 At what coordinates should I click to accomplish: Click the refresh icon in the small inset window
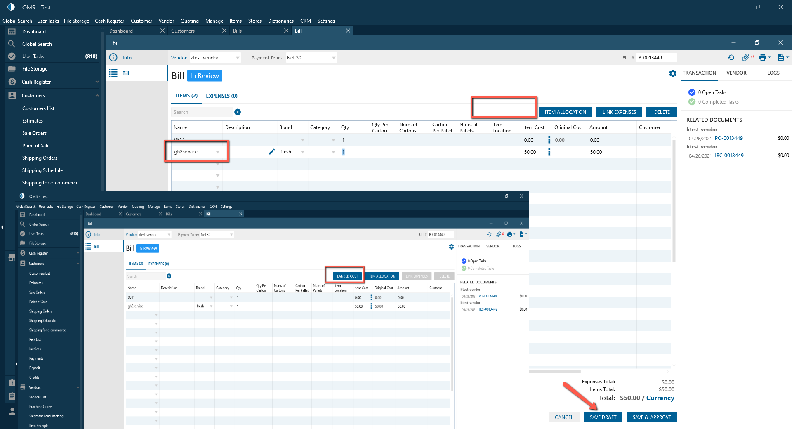(489, 234)
